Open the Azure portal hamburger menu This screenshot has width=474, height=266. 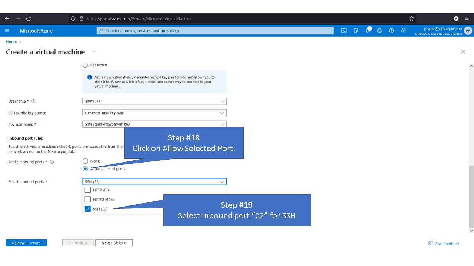pyautogui.click(x=7, y=31)
